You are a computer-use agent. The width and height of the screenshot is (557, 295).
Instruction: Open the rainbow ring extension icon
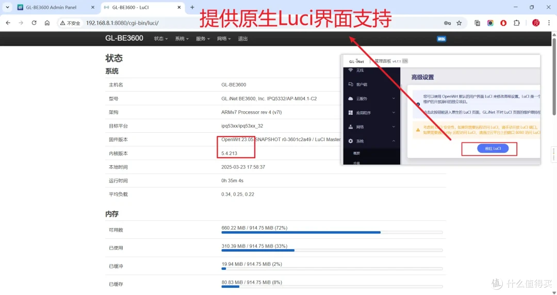490,23
